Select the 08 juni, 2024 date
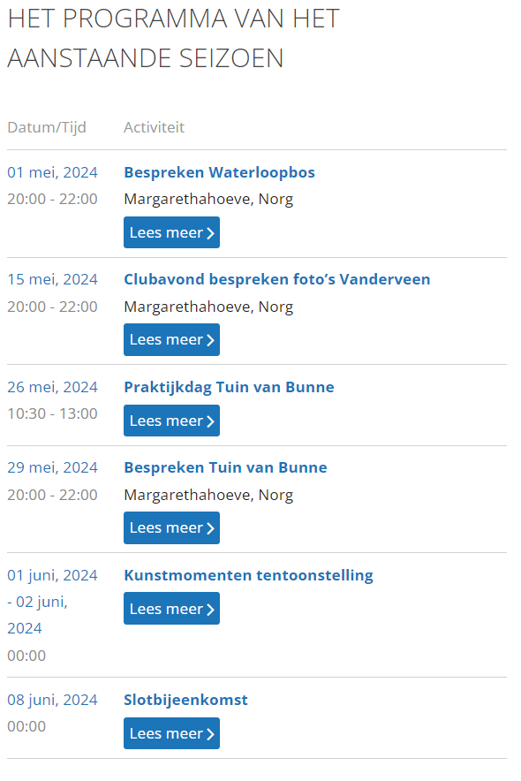The width and height of the screenshot is (521, 781). (52, 700)
